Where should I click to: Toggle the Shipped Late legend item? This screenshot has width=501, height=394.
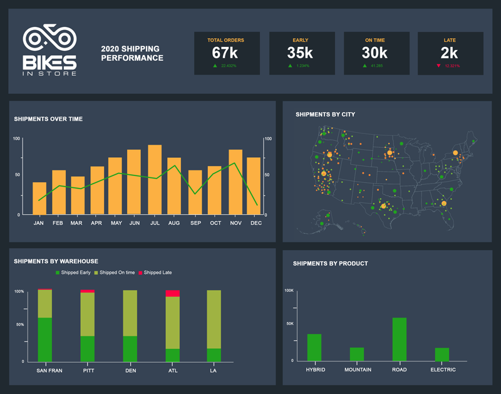click(157, 272)
